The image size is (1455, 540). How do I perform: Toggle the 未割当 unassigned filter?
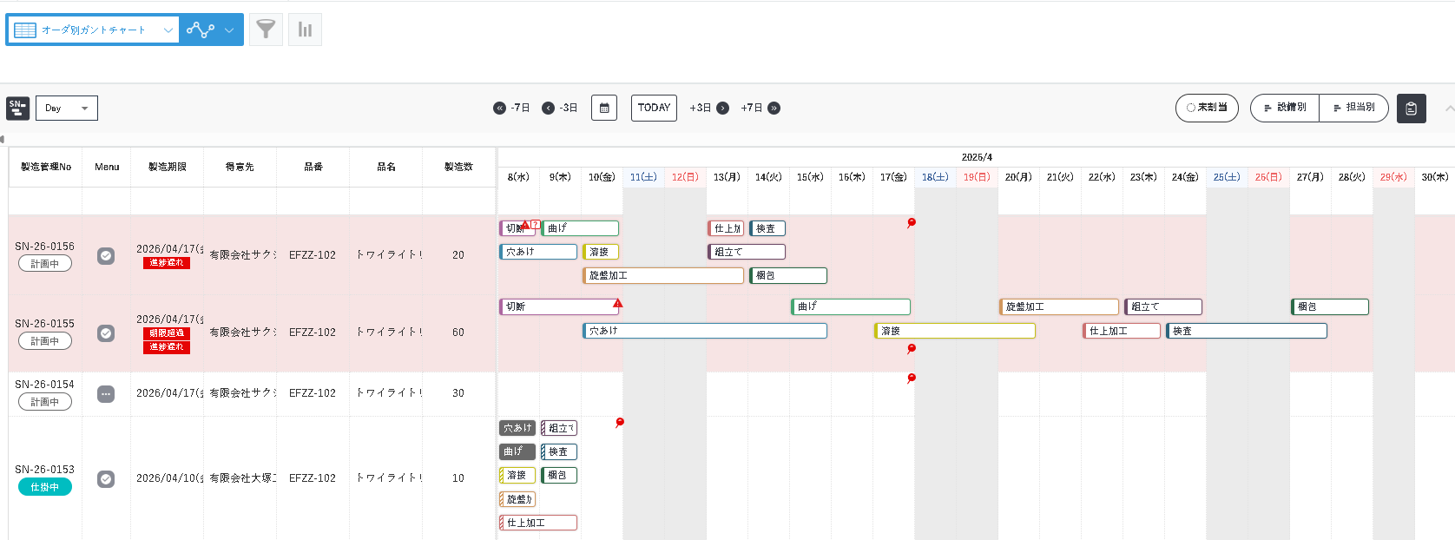click(x=1206, y=108)
